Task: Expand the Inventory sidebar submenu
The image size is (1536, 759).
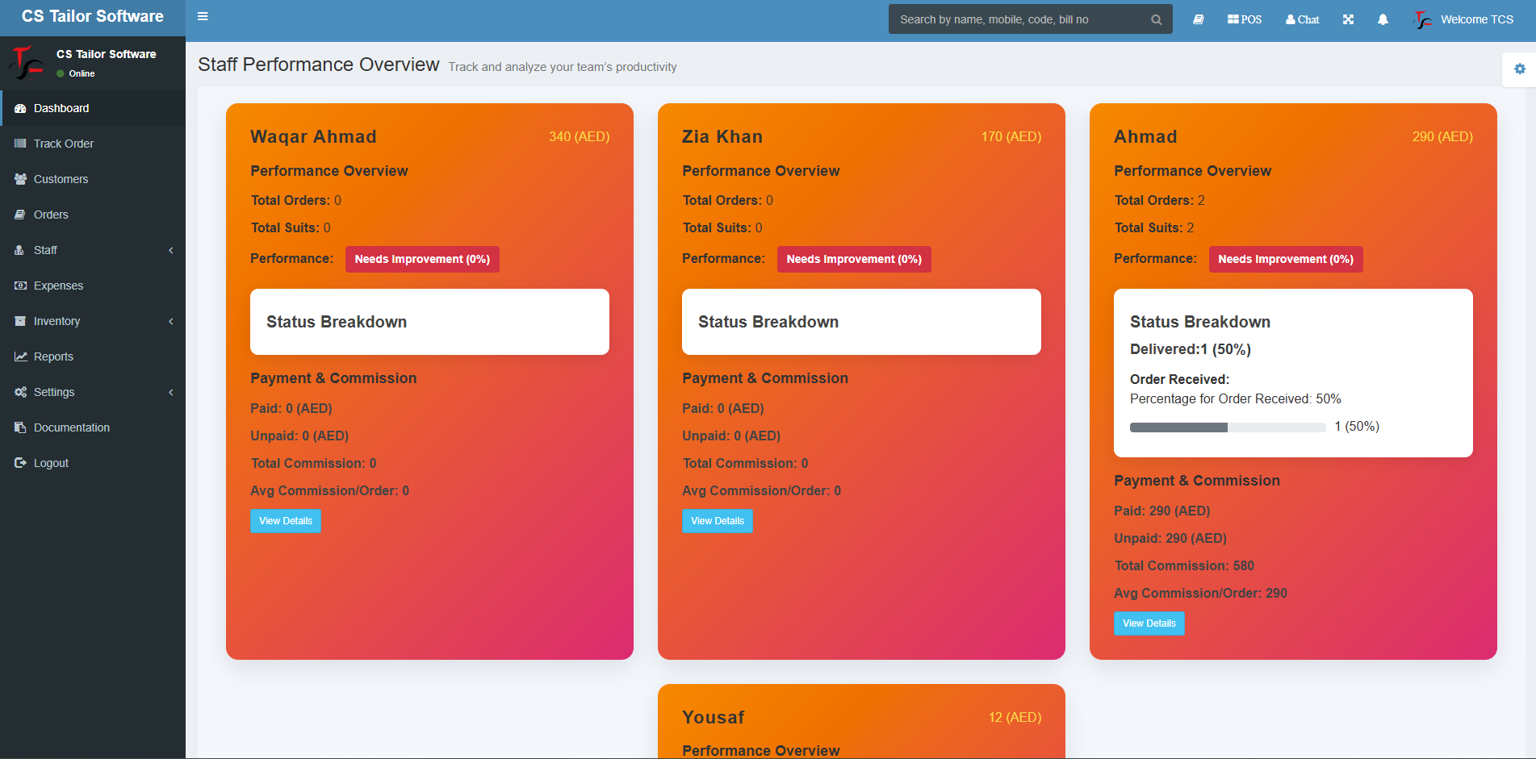Action: click(x=93, y=321)
